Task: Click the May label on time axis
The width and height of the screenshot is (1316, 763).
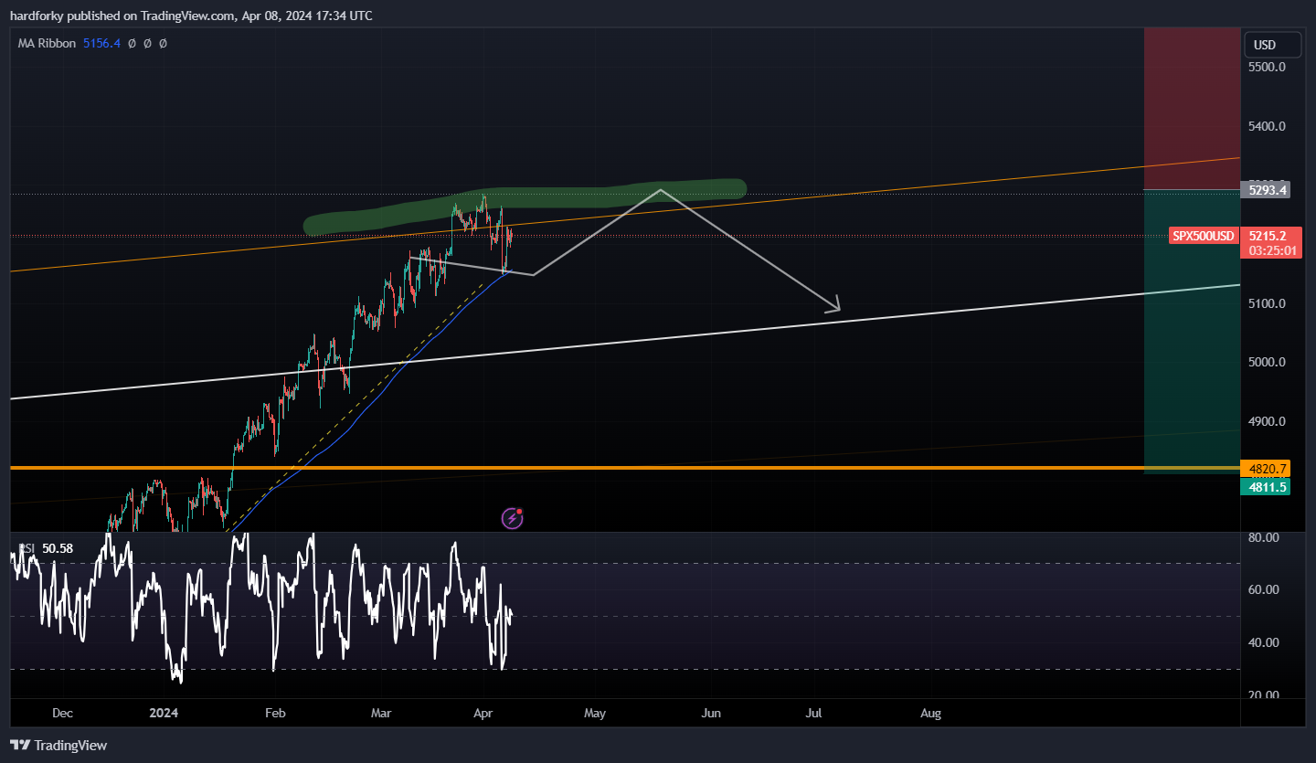Action: click(595, 713)
